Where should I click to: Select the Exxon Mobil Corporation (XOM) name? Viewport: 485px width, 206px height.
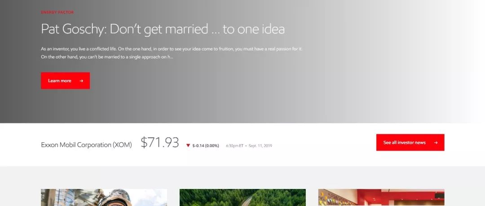tap(86, 145)
